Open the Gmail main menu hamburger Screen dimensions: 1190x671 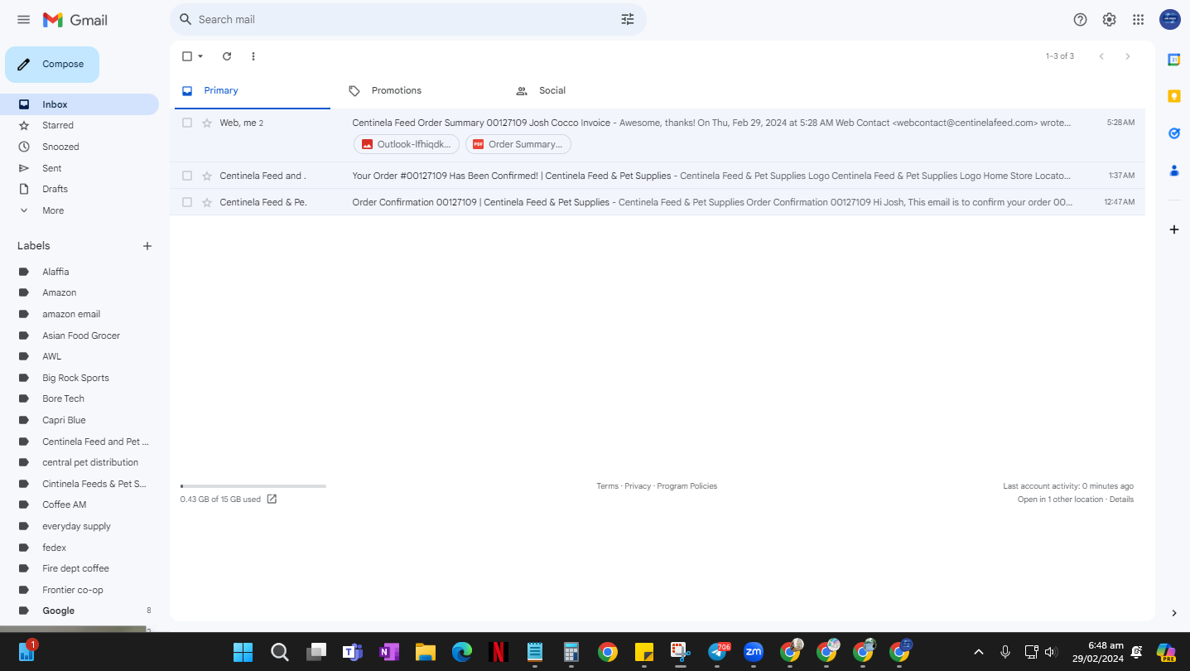[23, 20]
